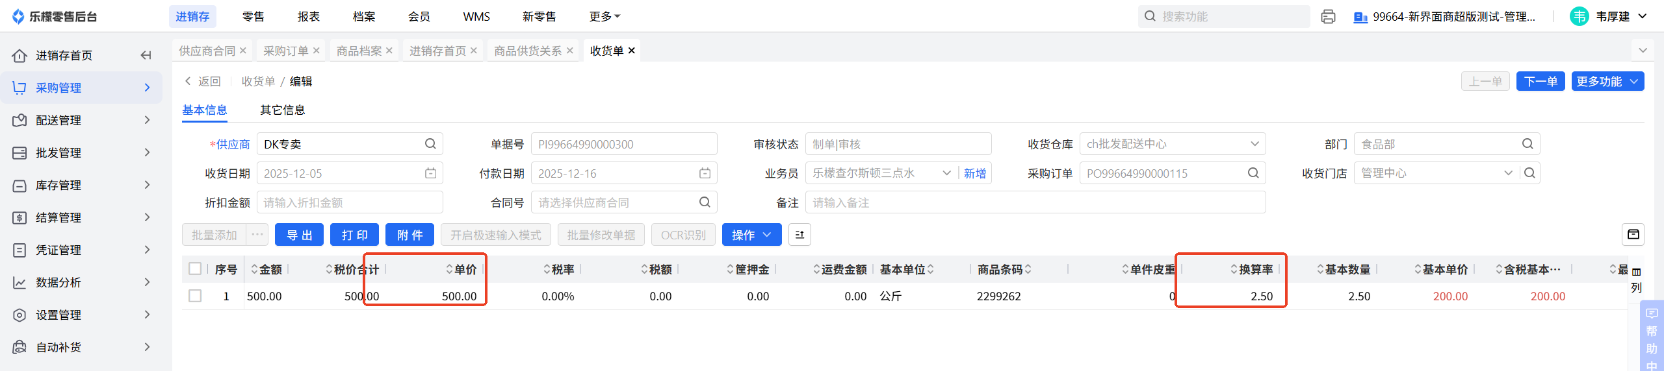Open the 报表 top menu

(x=308, y=17)
